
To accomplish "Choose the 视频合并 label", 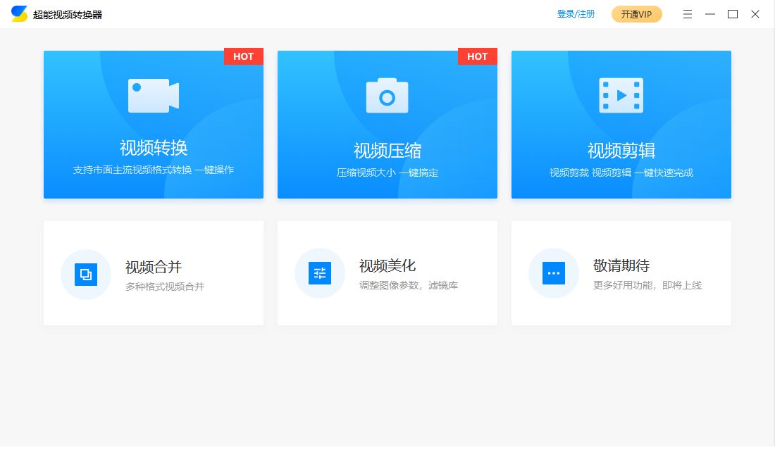I will 154,266.
